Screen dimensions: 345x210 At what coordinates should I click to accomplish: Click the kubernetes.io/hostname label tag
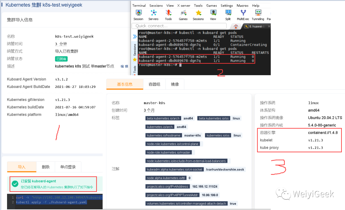(x=164, y=135)
